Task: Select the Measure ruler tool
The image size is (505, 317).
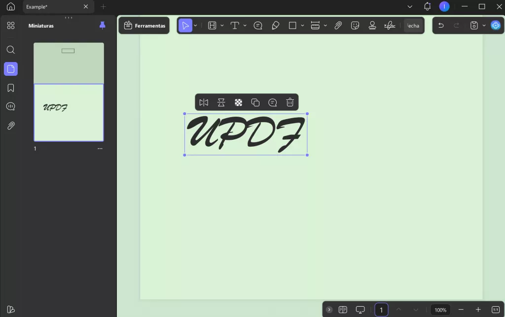Action: coord(315,26)
